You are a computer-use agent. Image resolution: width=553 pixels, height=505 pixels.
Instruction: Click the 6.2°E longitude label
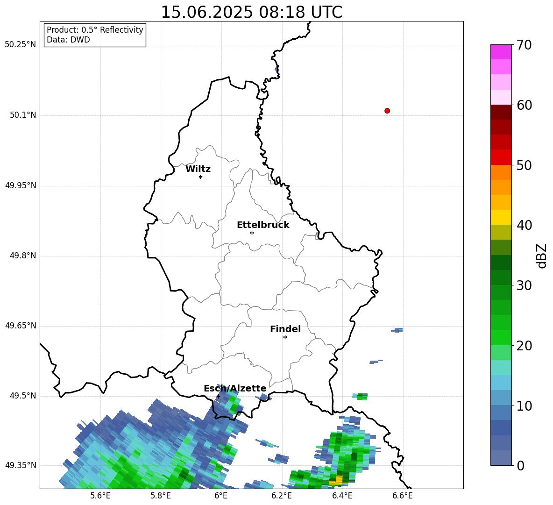(x=282, y=496)
